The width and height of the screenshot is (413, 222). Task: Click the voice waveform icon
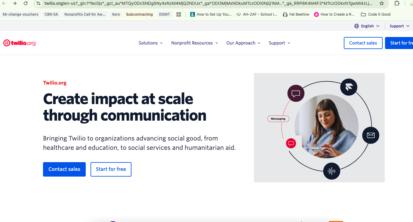331,171
